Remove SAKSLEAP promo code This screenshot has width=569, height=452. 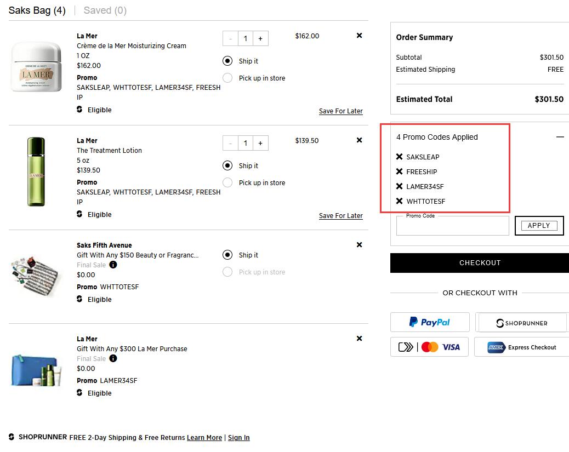[399, 157]
